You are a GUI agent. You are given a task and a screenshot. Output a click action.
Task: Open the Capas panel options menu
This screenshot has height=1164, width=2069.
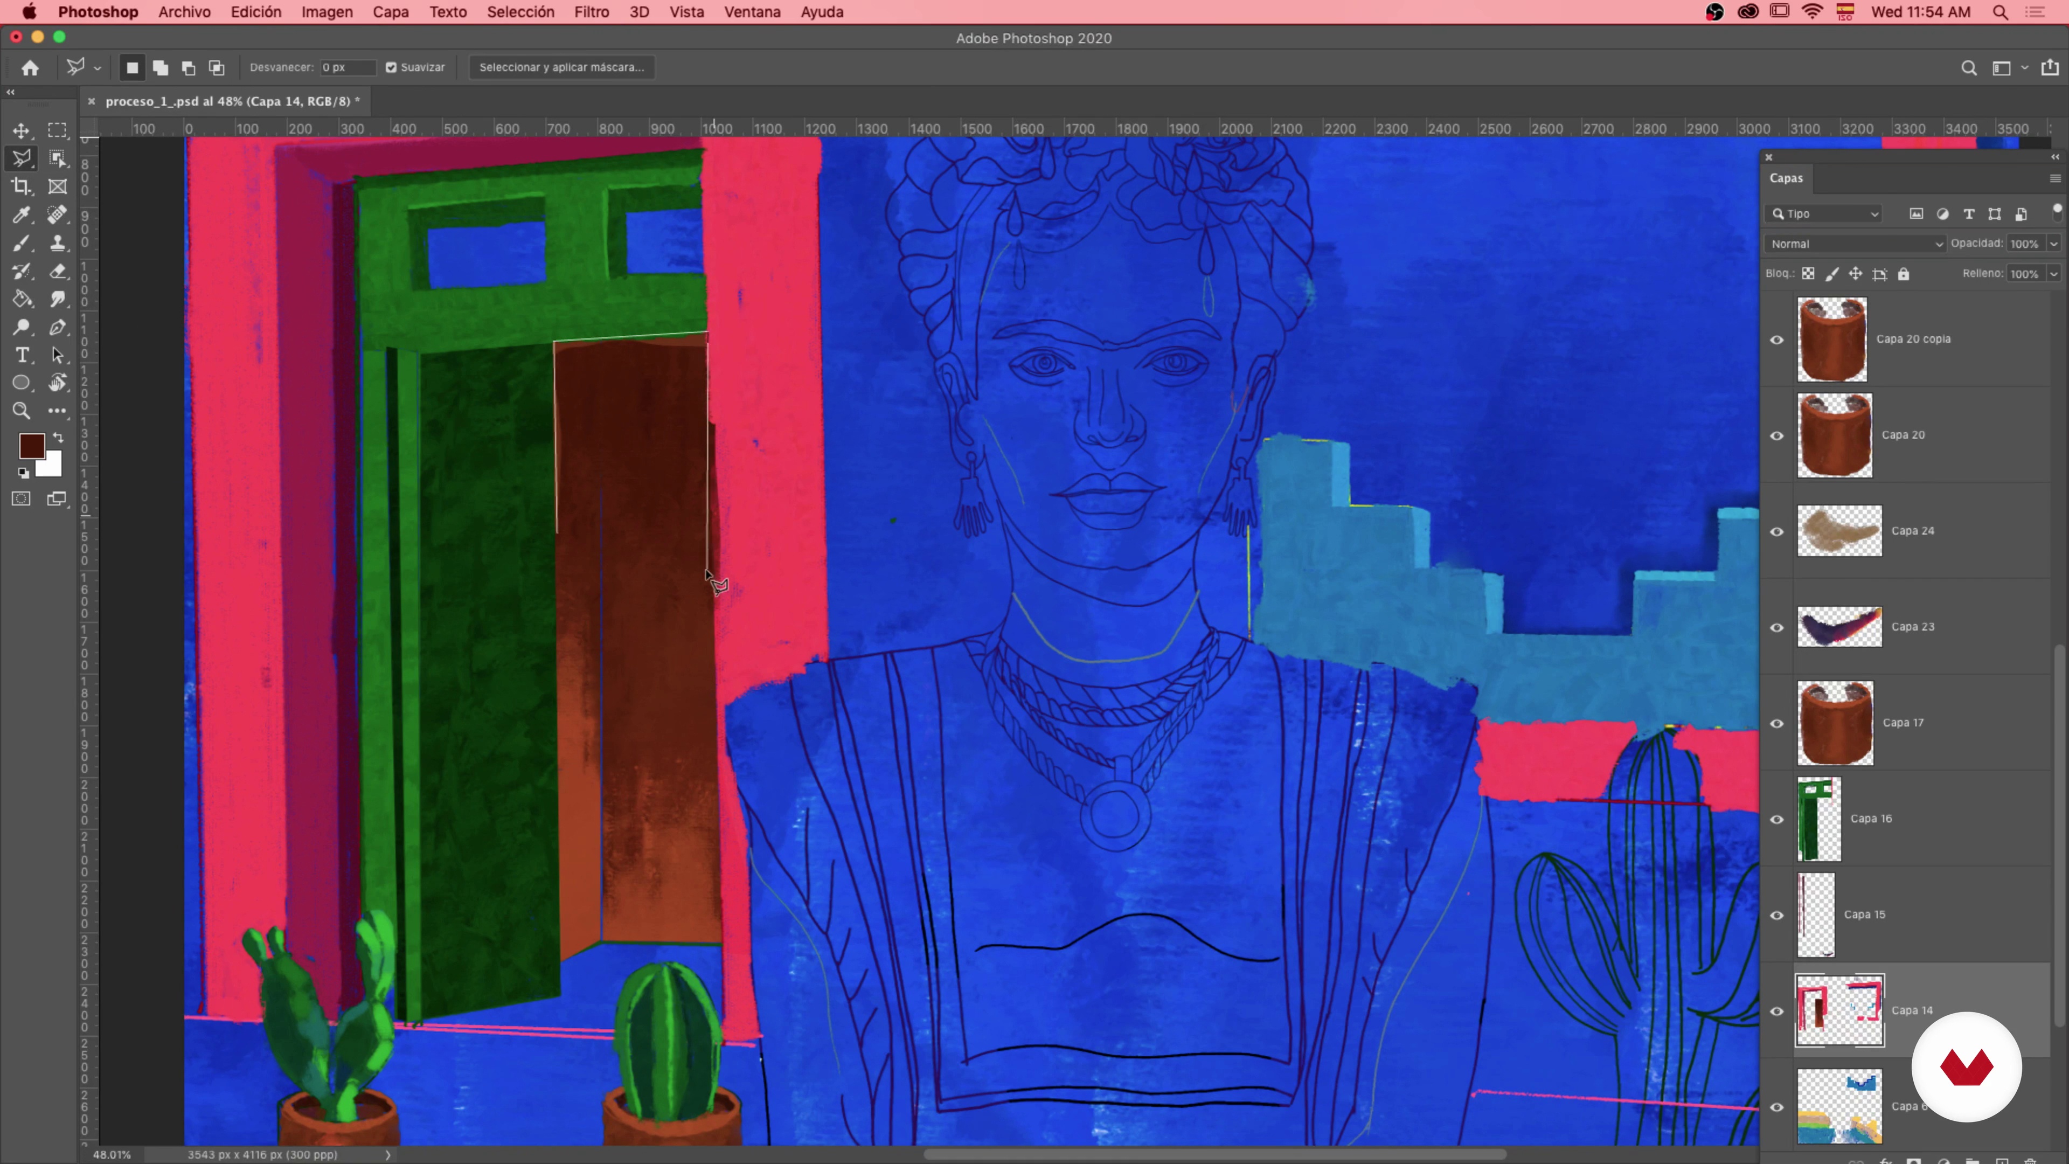tap(2054, 178)
